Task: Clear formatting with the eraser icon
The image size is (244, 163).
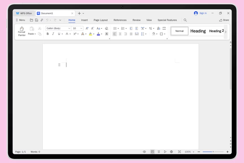Action: click(x=106, y=28)
